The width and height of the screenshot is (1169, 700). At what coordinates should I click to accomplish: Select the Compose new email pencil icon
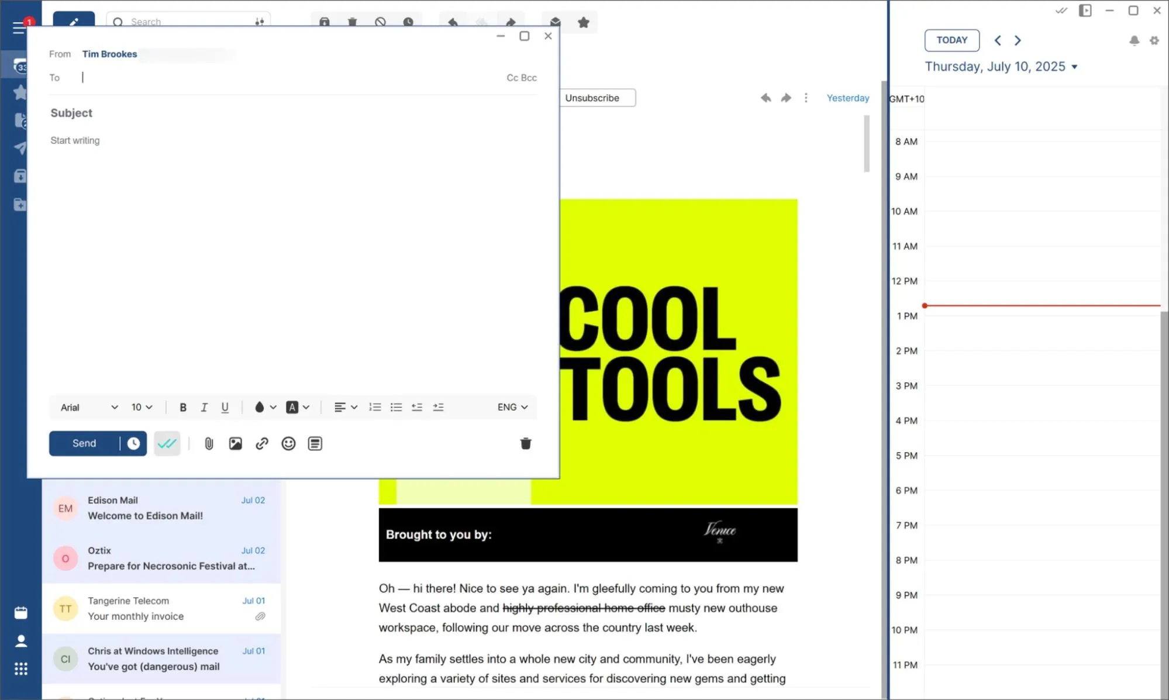tap(73, 22)
